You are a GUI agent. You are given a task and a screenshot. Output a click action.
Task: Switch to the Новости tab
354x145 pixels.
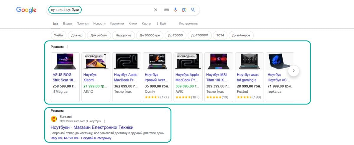99,24
